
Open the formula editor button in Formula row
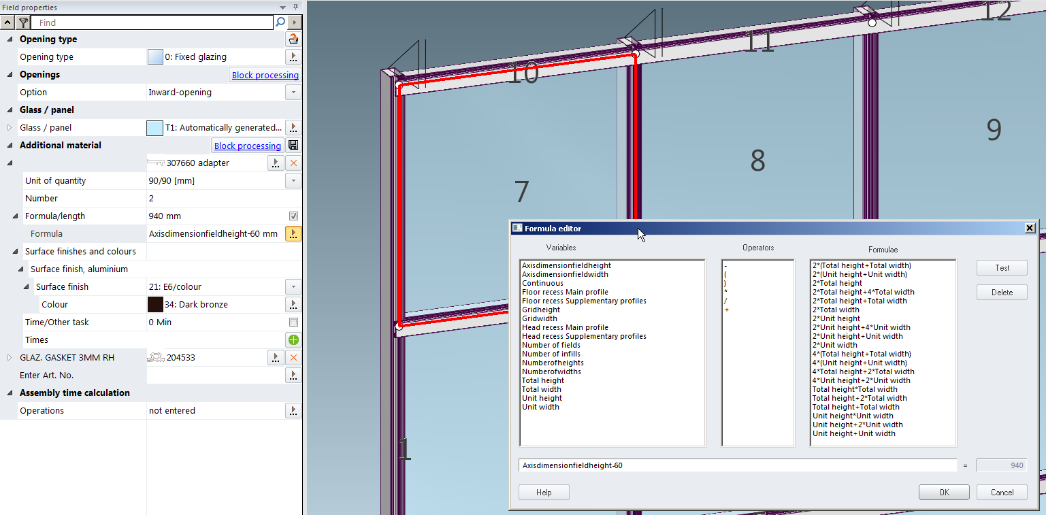(x=293, y=234)
